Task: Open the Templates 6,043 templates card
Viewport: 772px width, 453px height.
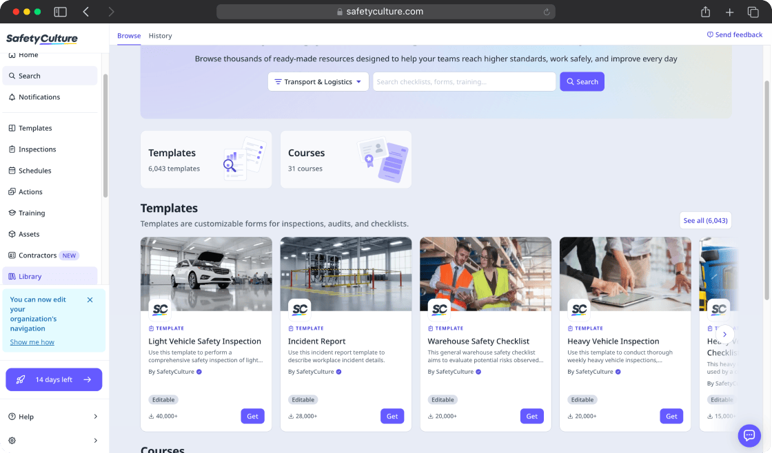Action: click(x=206, y=159)
